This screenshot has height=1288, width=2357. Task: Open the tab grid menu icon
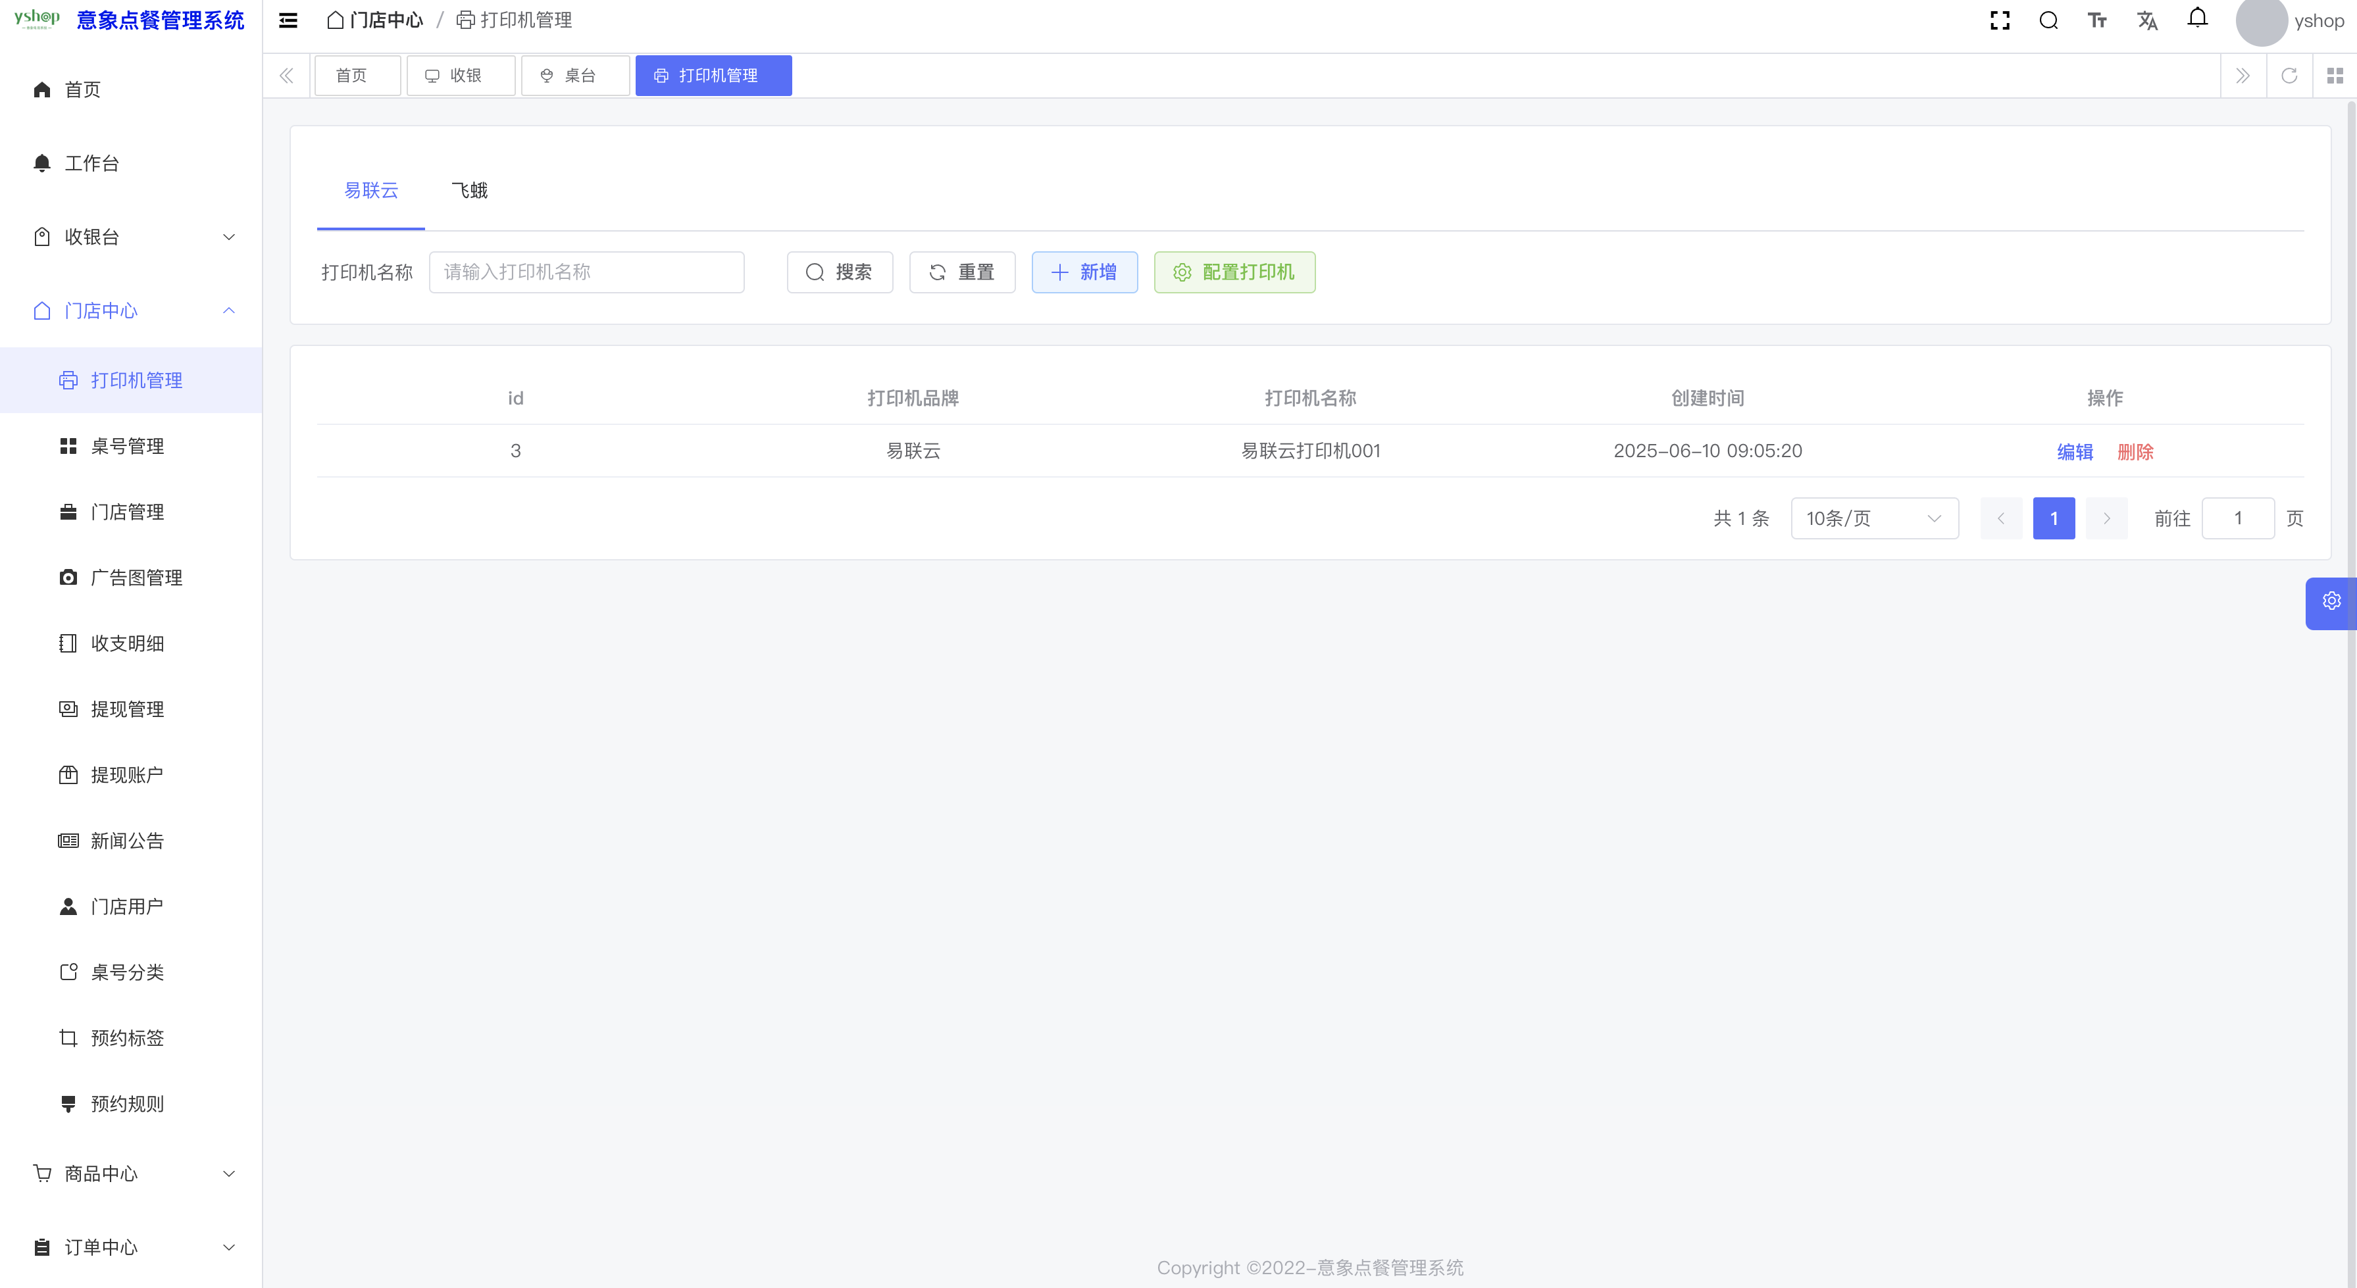2335,76
